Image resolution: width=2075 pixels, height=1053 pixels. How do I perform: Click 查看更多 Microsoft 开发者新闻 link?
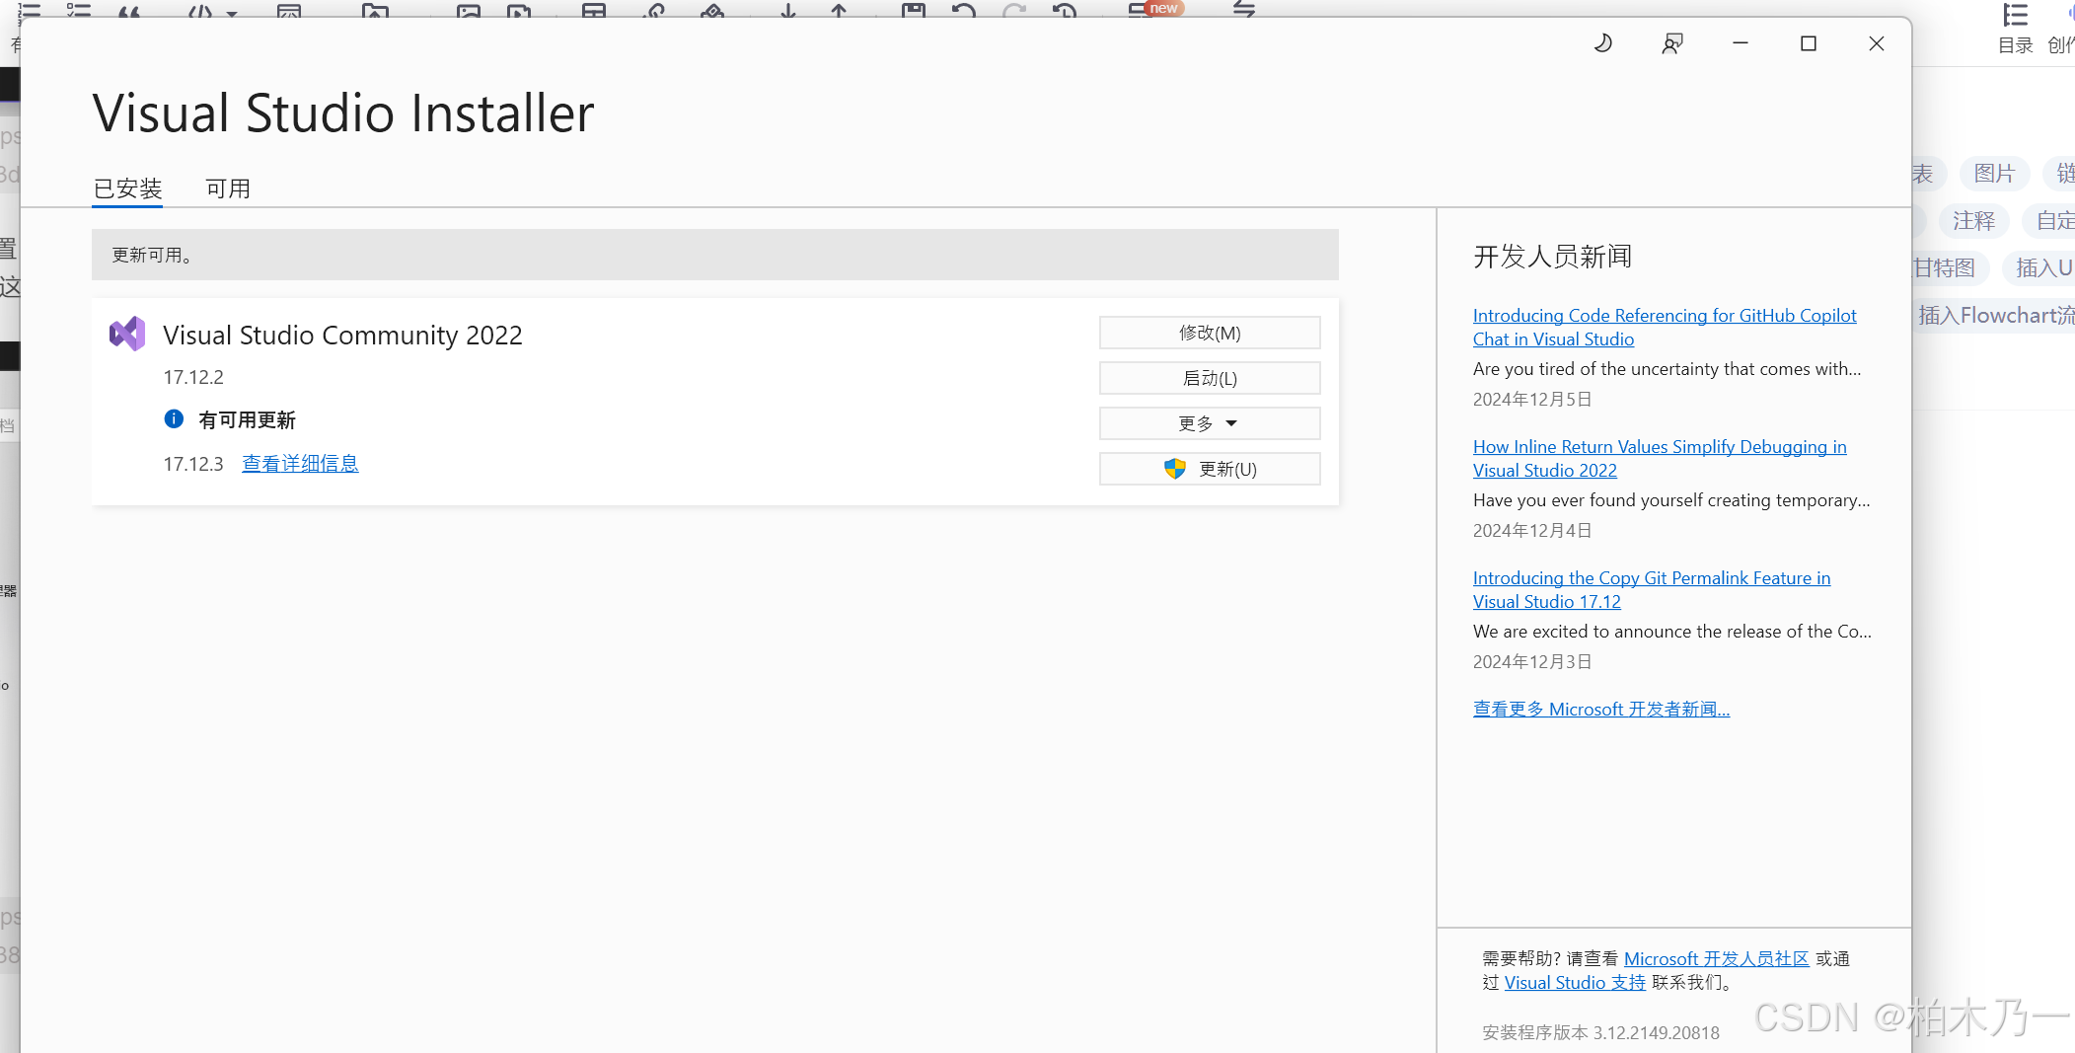tap(1601, 710)
